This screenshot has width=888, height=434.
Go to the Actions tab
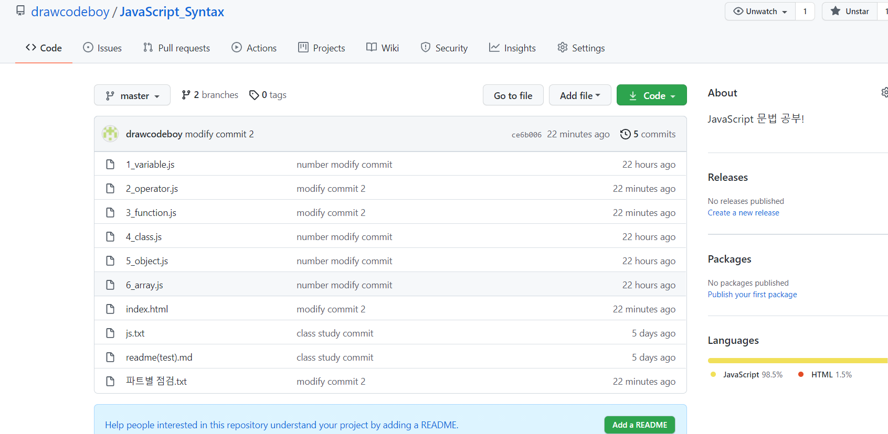[254, 48]
